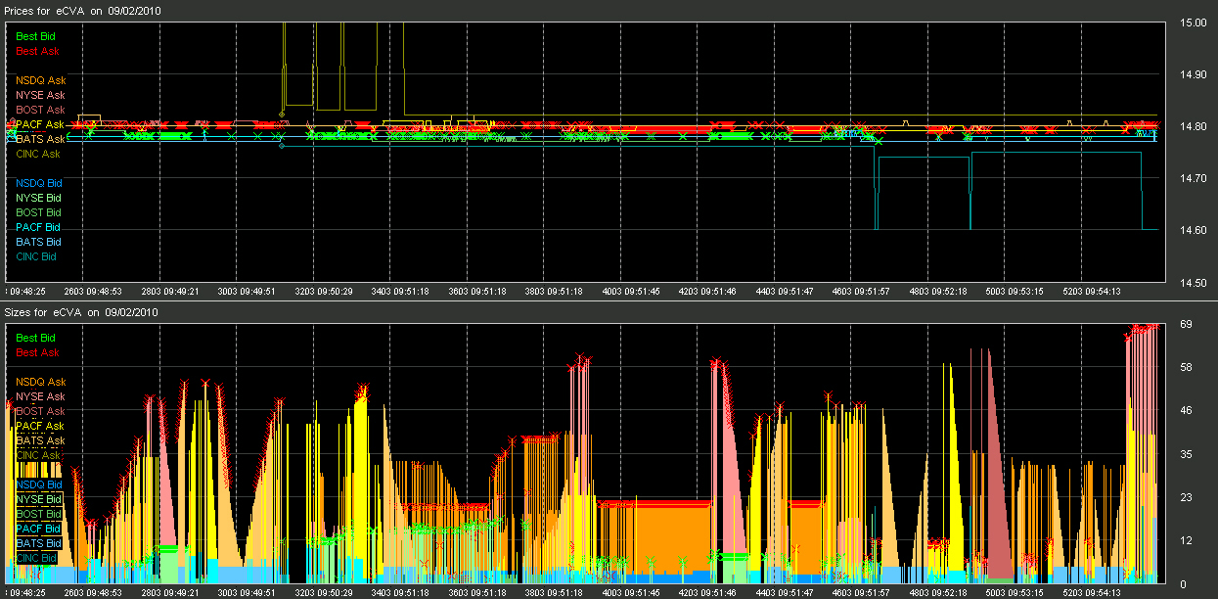
Task: Pick 'BATS Bid' in the Prices legend
Action: coord(39,242)
